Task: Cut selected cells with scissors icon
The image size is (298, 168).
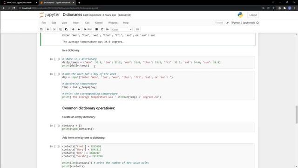Action: [54, 29]
